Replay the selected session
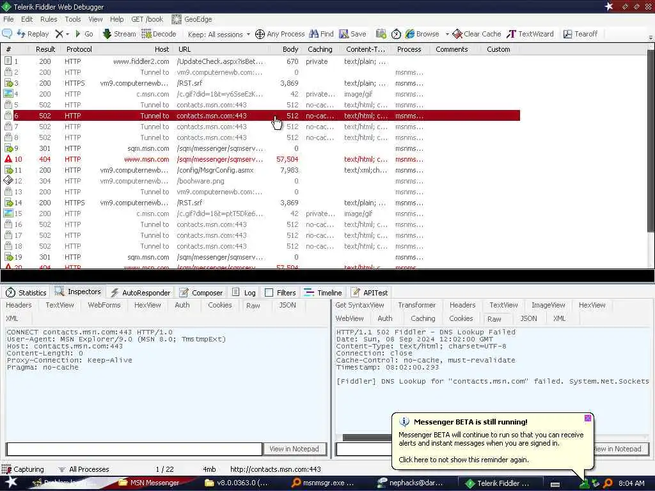 tap(33, 34)
